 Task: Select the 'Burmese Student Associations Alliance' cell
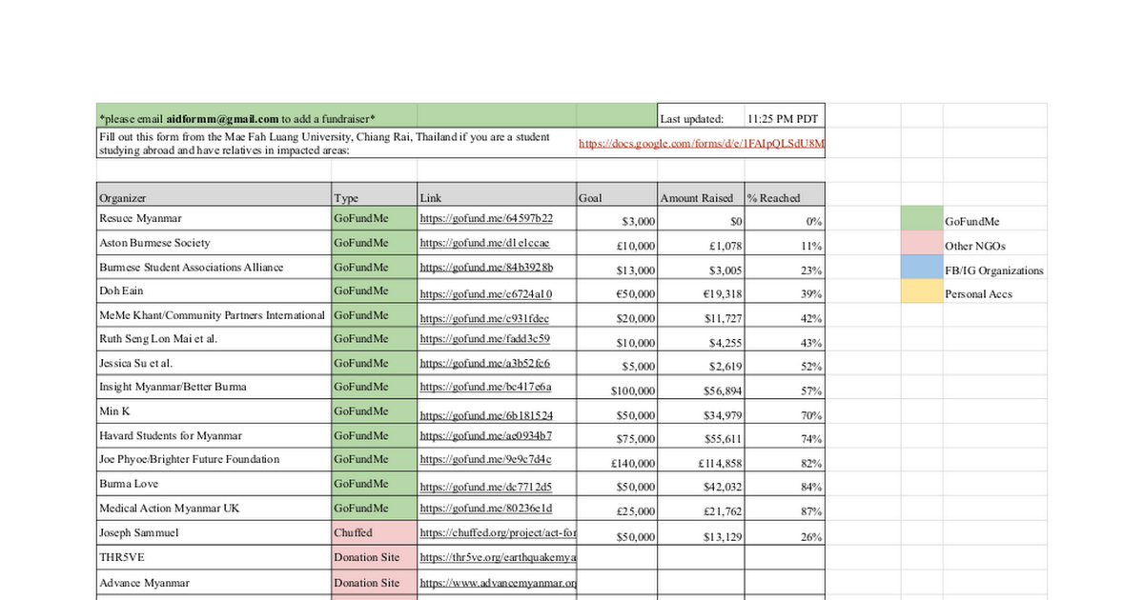coord(214,268)
